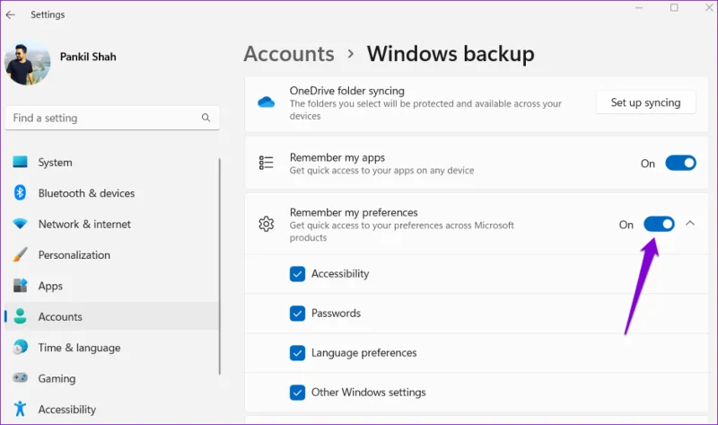Open Apps settings page
Image resolution: width=718 pixels, height=425 pixels.
(111, 286)
